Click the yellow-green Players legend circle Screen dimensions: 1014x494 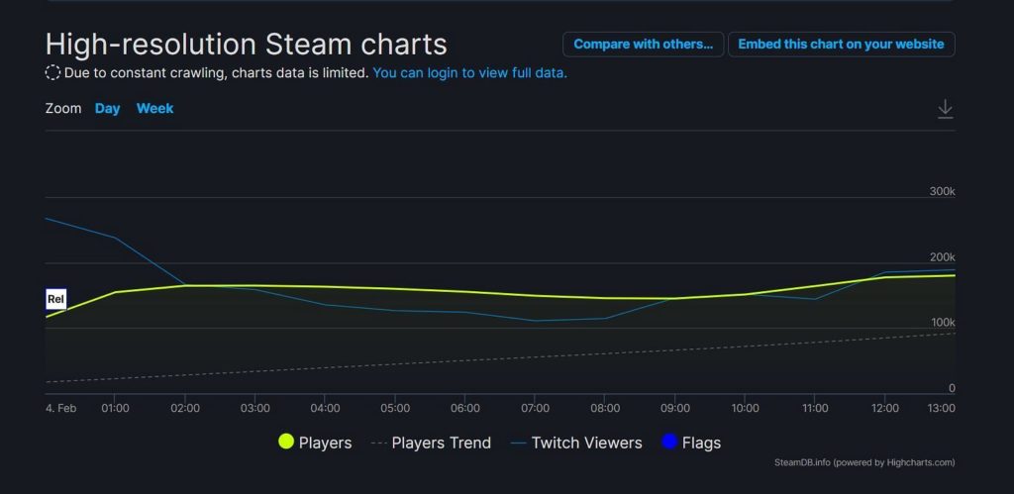coord(286,442)
